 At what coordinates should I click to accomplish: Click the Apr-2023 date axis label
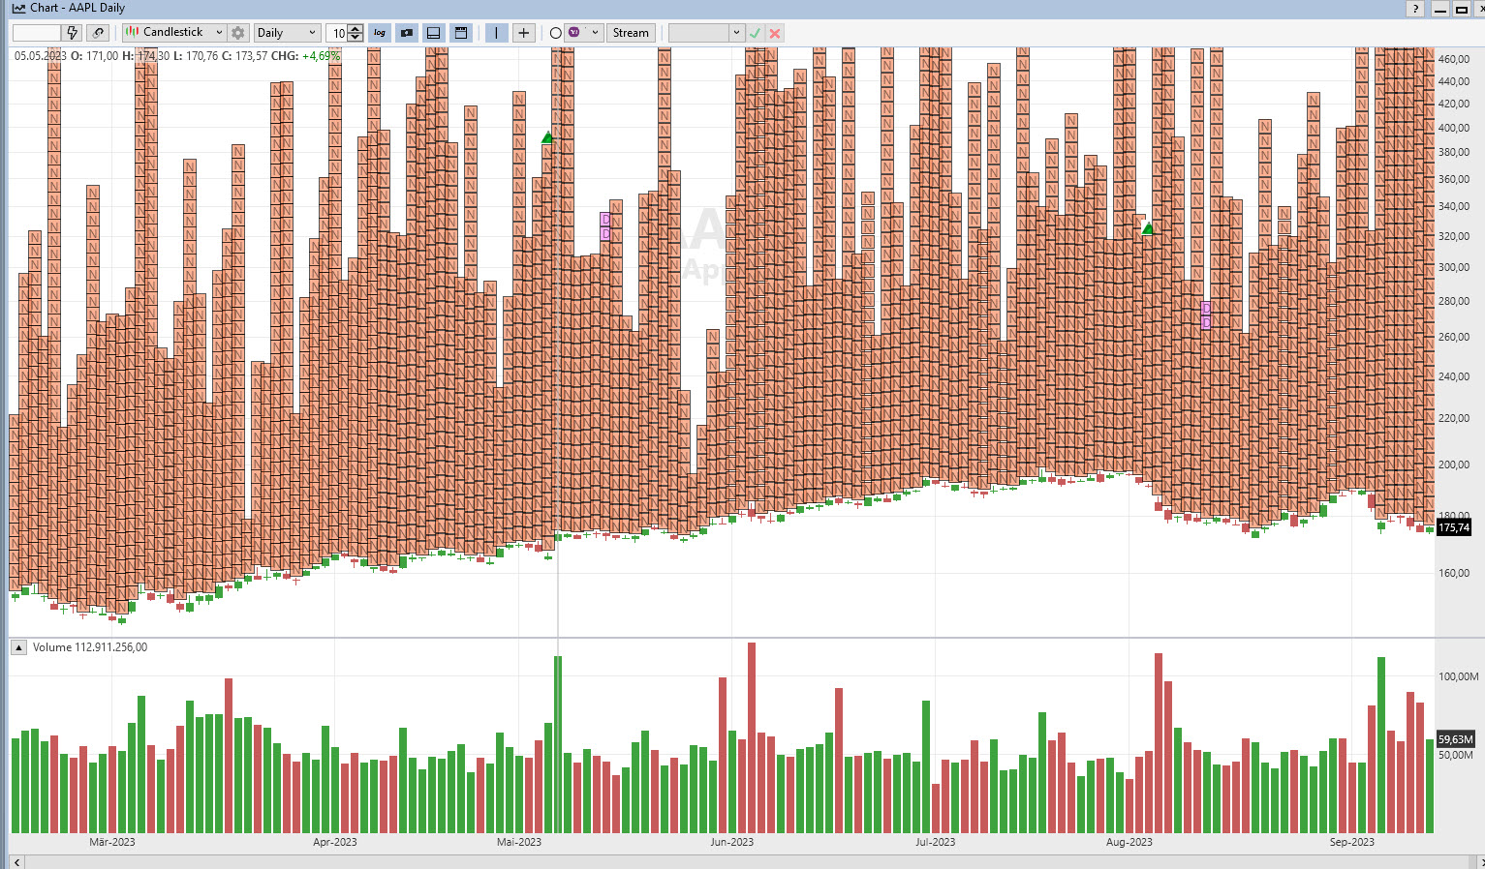(335, 842)
